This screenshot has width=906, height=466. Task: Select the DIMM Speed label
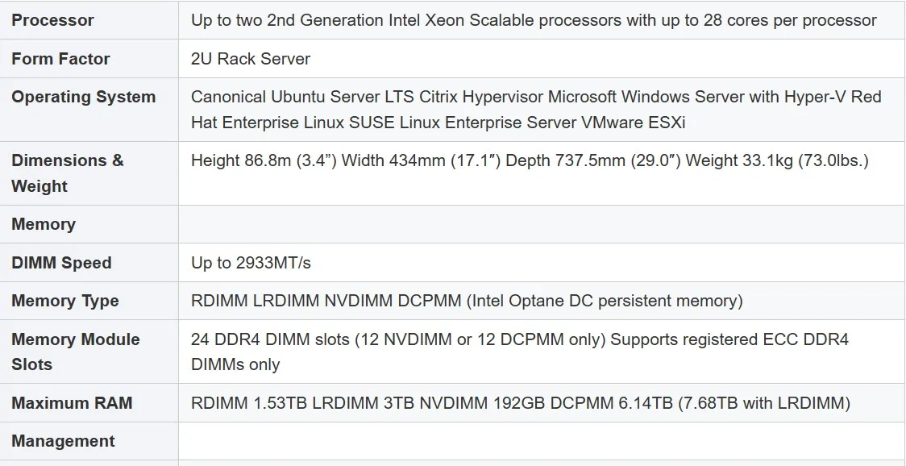tap(61, 263)
